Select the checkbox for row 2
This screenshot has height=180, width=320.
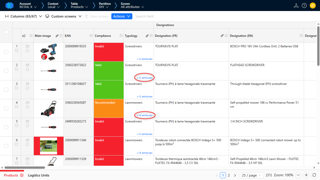tap(6, 71)
